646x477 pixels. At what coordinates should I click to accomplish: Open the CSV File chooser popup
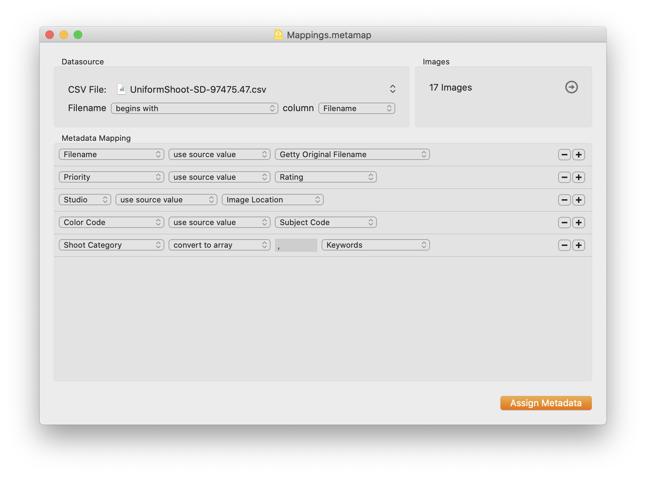tap(392, 89)
